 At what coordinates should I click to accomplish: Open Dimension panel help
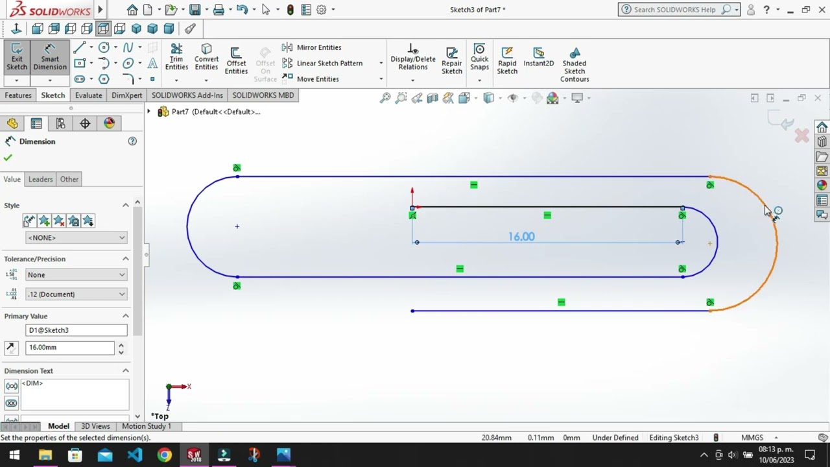[132, 141]
